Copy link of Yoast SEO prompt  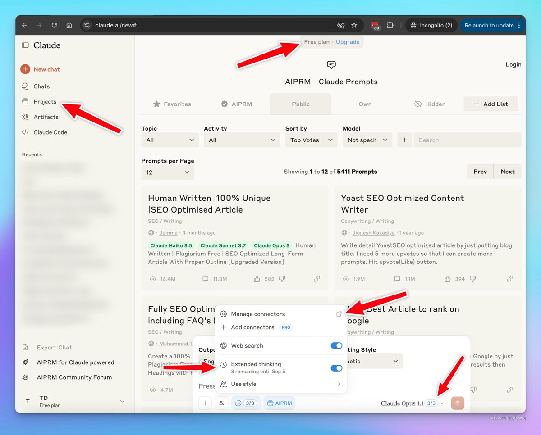(510, 279)
